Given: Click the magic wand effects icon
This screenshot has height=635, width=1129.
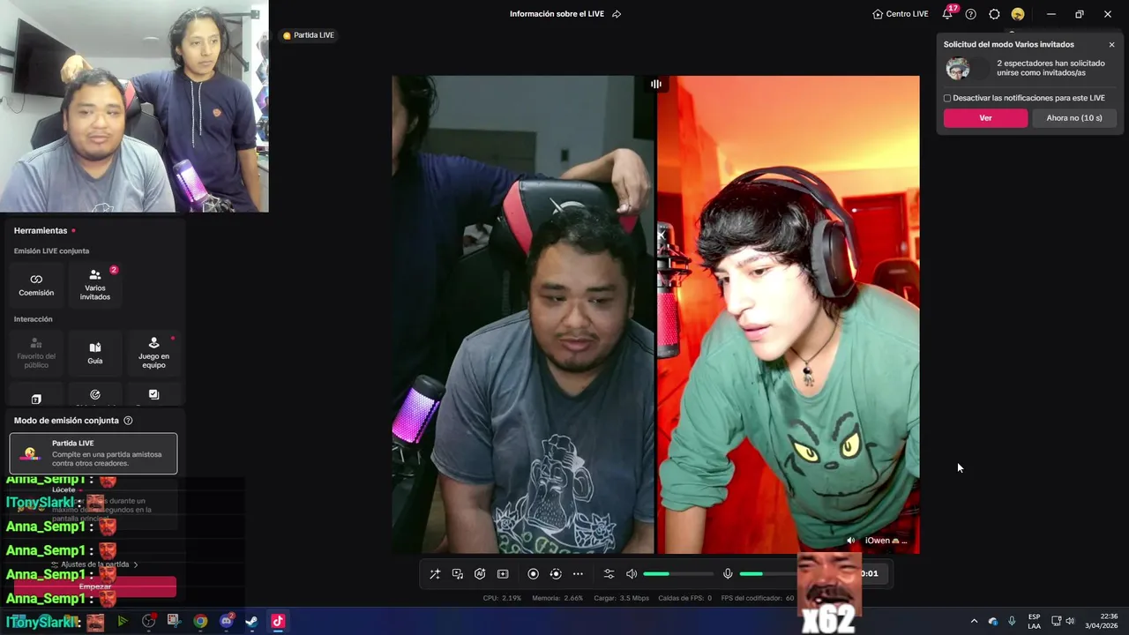Looking at the screenshot, I should 435,574.
